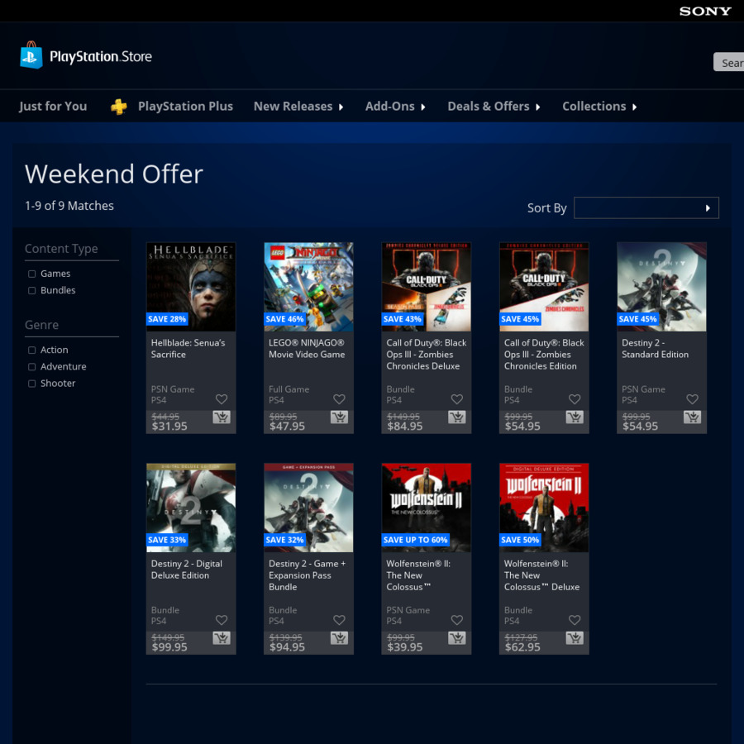Viewport: 744px width, 744px height.
Task: Expand the Deals & Offers menu
Action: pyautogui.click(x=494, y=107)
